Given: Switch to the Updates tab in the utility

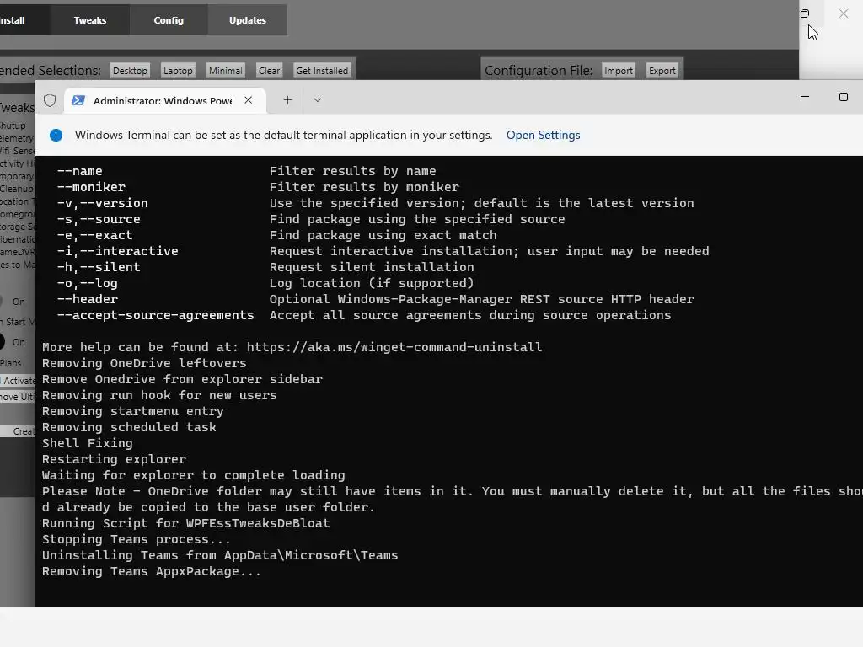Looking at the screenshot, I should (248, 20).
